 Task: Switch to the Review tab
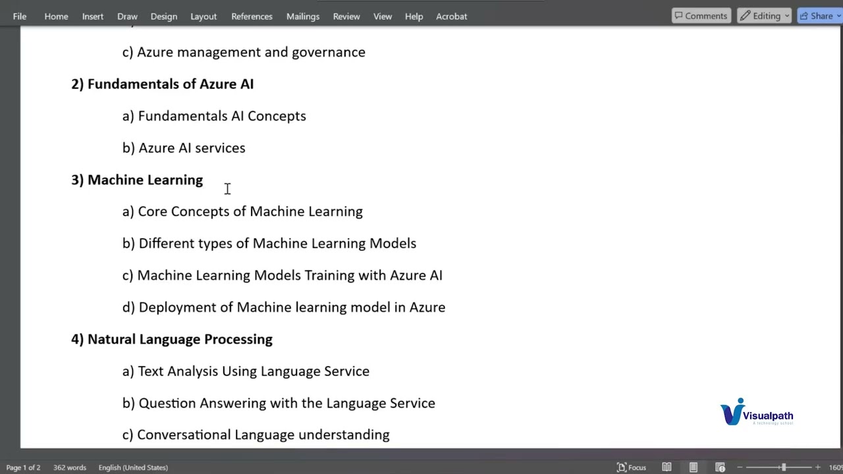click(346, 16)
